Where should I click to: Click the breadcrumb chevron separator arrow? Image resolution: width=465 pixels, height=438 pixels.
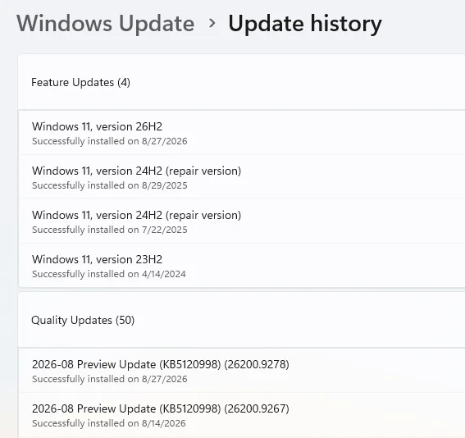[212, 23]
